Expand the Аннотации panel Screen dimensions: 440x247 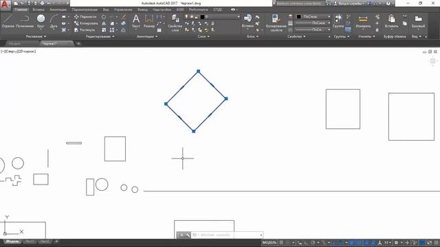pyautogui.click(x=147, y=36)
